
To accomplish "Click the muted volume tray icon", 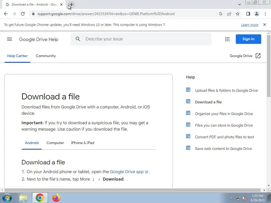I will tap(244, 198).
